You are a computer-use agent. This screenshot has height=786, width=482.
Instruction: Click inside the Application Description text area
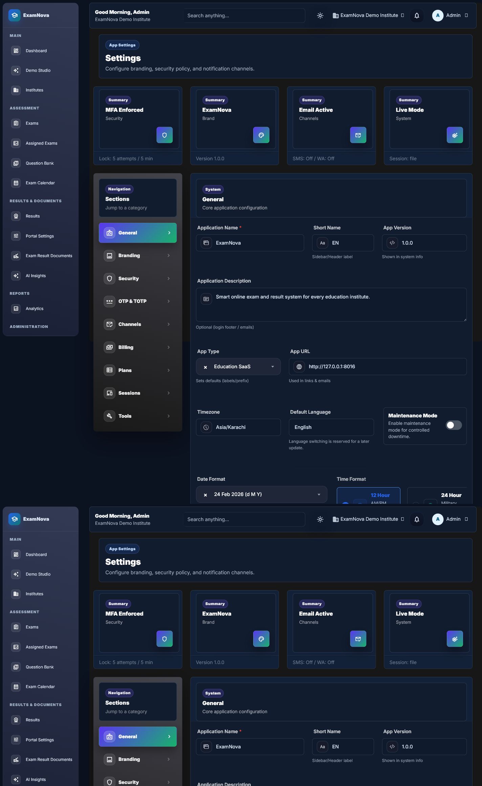tap(331, 305)
